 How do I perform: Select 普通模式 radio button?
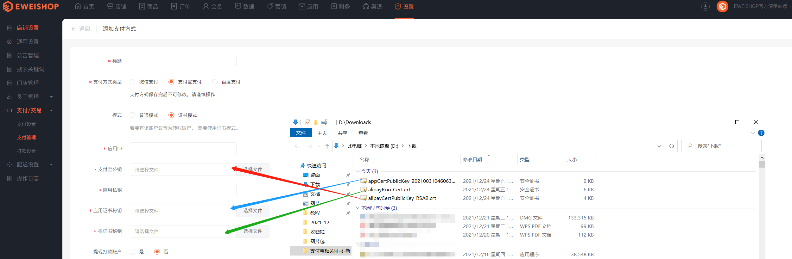tap(133, 115)
